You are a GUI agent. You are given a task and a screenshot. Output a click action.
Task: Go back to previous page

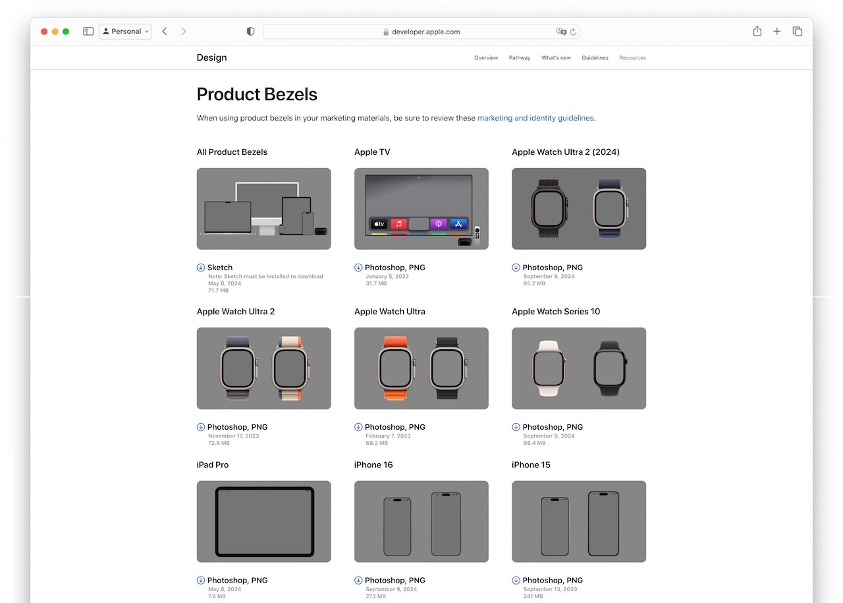[x=165, y=31]
